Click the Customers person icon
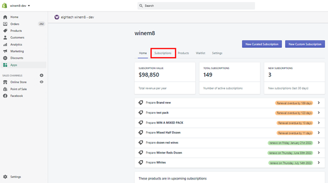 pyautogui.click(x=5, y=37)
